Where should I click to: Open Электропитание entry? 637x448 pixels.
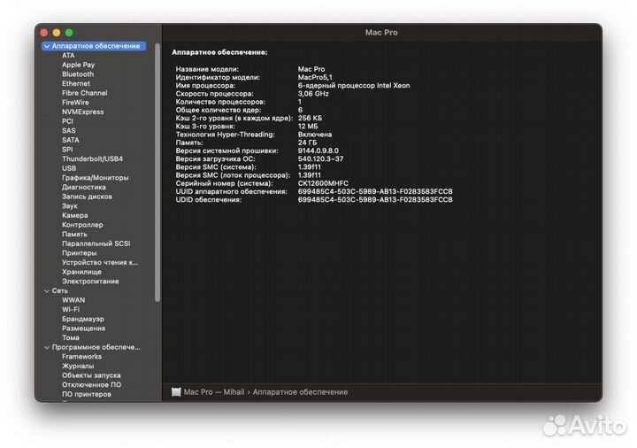[x=90, y=282]
